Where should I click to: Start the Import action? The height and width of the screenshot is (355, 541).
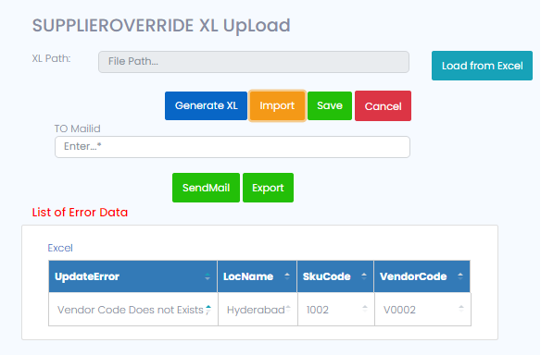[277, 105]
